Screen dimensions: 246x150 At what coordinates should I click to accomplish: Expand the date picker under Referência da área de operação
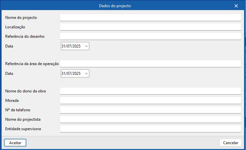point(86,74)
